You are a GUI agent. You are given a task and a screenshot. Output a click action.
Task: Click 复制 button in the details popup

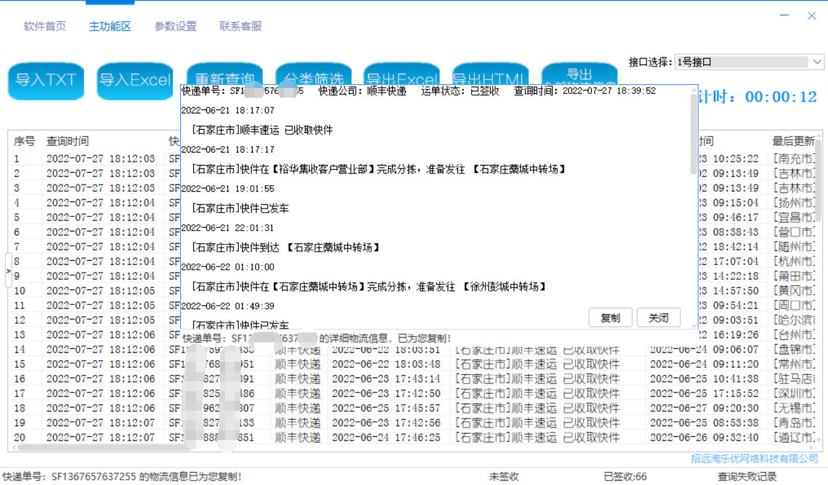click(x=610, y=318)
